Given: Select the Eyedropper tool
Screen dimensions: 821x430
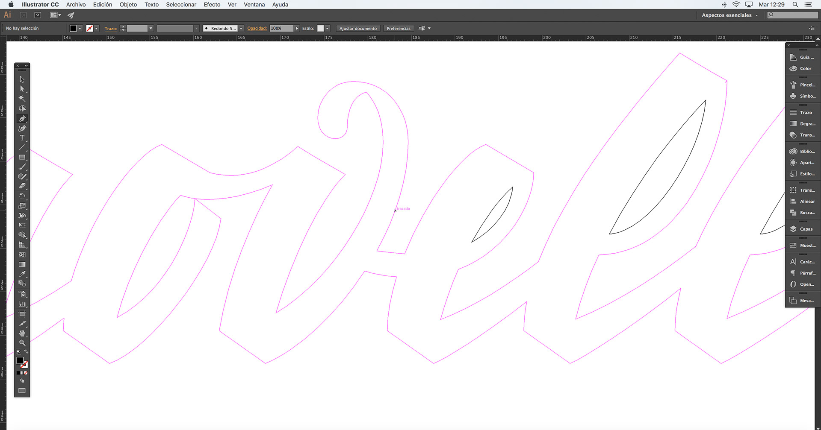Looking at the screenshot, I should (22, 274).
